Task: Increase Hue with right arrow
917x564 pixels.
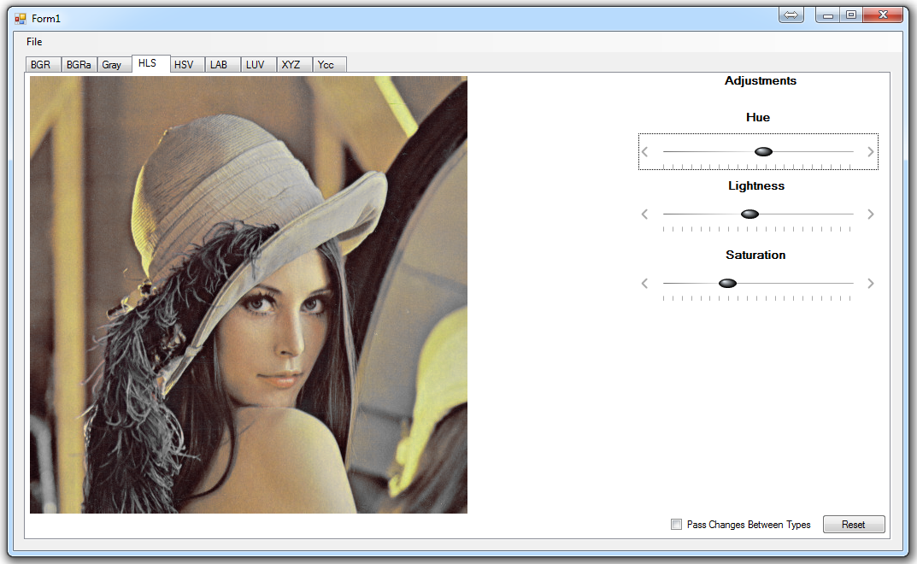Action: (x=870, y=152)
